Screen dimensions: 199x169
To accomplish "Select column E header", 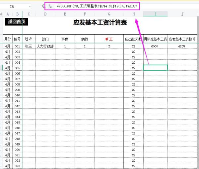I will click(x=65, y=14).
